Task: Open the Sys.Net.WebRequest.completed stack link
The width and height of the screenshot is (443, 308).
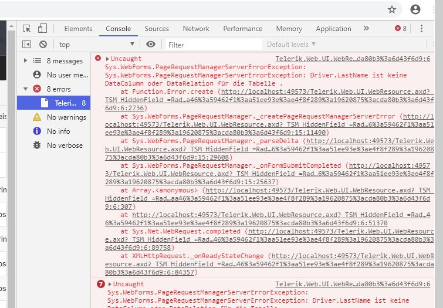Action: [x=269, y=239]
